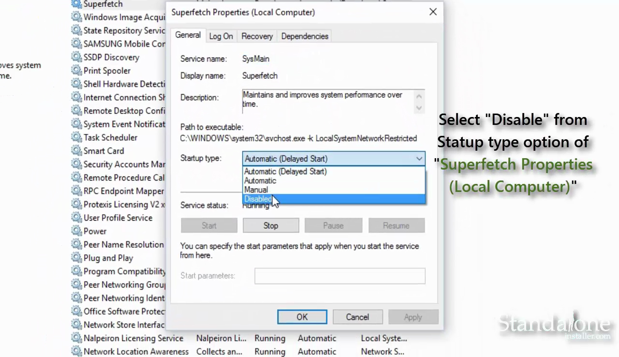
Task: Click 'Network S...' logon cell
Action: pyautogui.click(x=383, y=352)
